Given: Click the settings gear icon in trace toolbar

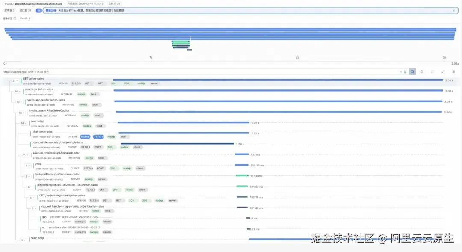Looking at the screenshot, I should pos(453,71).
